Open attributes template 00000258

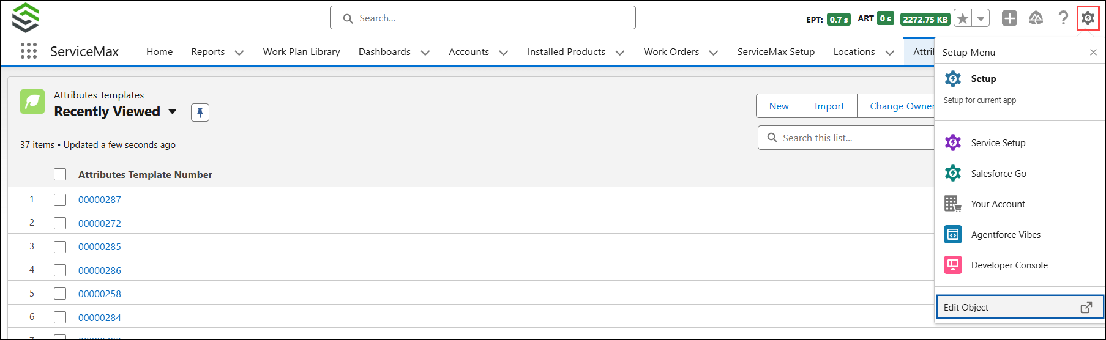100,294
